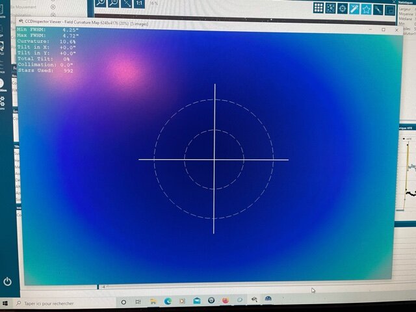416x312 pixels.
Task: Click the CCDInspector Viewer title bar icon
Action: click(x=21, y=21)
